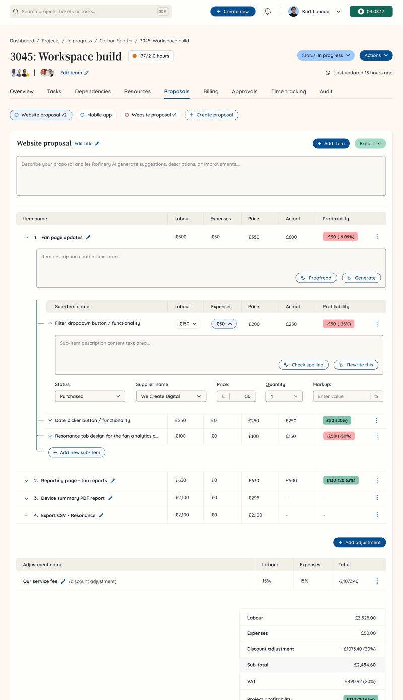
Task: Open kebab menu for Reporting page row
Action: 377,480
